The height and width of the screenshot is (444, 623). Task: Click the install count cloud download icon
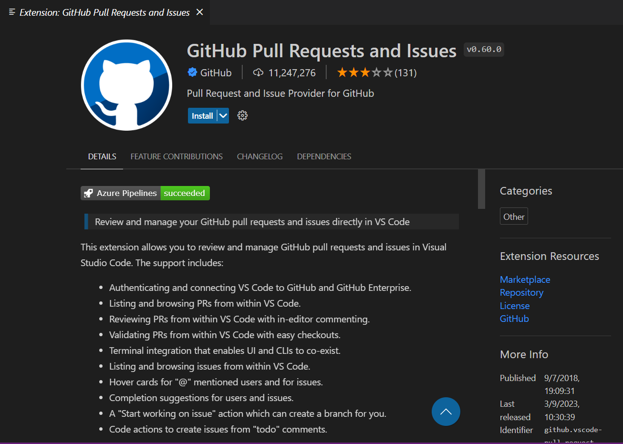tap(258, 72)
